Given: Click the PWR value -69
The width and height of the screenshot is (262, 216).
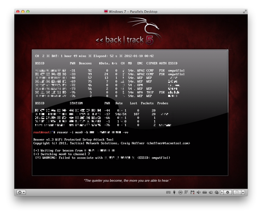Looking at the screenshot, I should pos(72,82).
